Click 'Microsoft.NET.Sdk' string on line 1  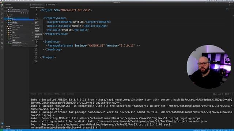pyautogui.click(x=76, y=10)
